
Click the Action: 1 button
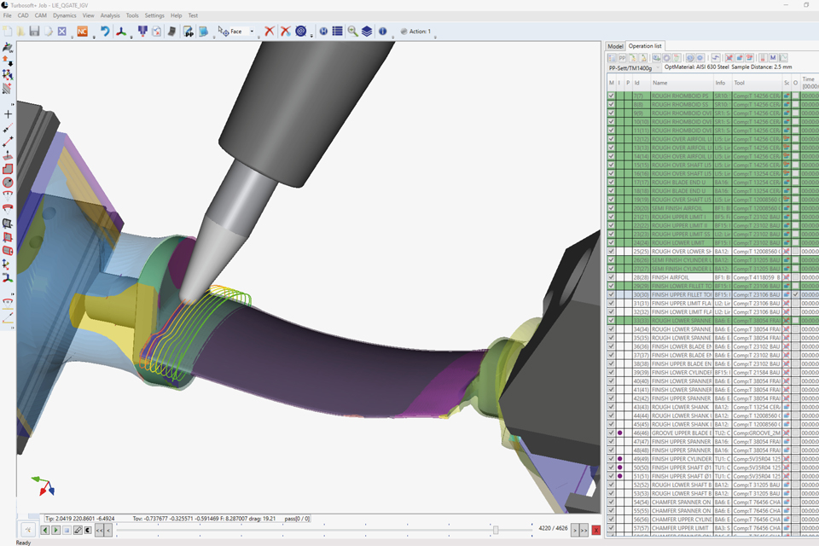coord(415,32)
